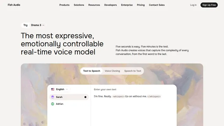The height and width of the screenshot is (126, 224).
Task: Click Adrian's green avatar icon
Action: pyautogui.click(x=52, y=104)
